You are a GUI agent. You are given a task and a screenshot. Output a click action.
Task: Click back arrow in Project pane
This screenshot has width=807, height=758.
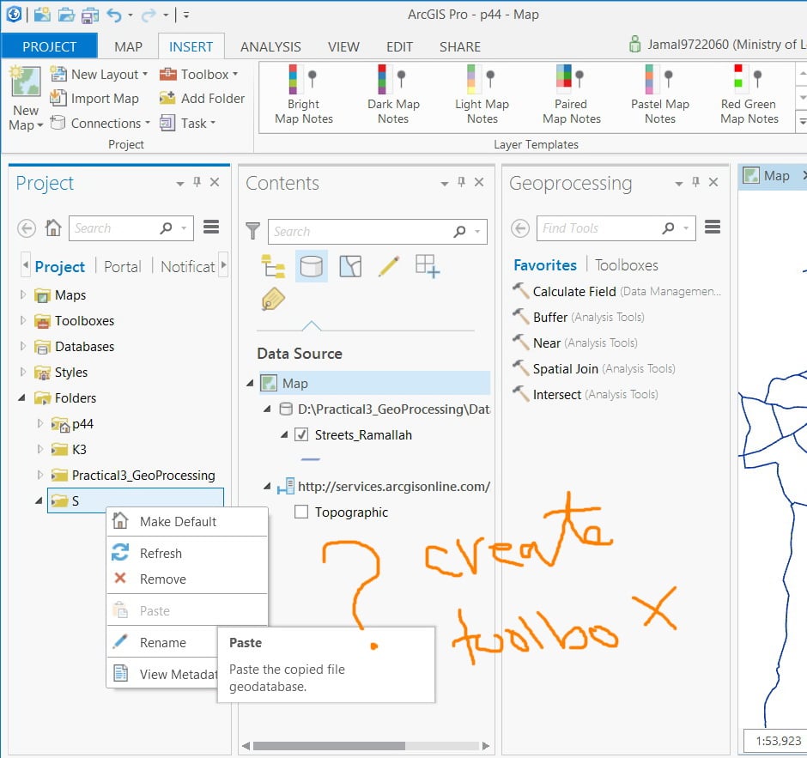tap(27, 228)
